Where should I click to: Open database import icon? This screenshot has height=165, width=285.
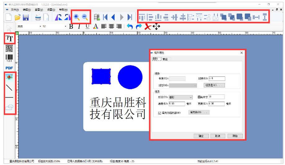pyautogui.click(x=97, y=17)
